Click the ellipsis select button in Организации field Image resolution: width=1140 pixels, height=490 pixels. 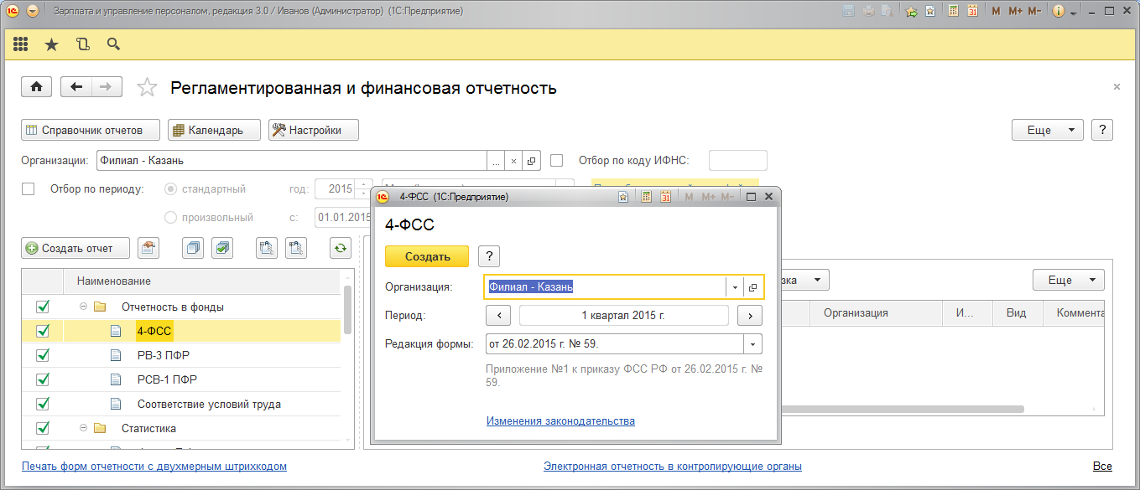pyautogui.click(x=497, y=160)
